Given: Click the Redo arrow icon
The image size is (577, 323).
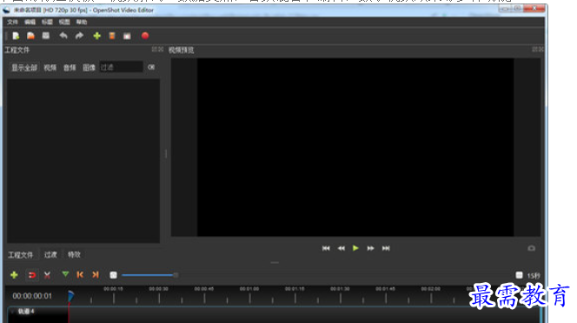Looking at the screenshot, I should tap(79, 36).
